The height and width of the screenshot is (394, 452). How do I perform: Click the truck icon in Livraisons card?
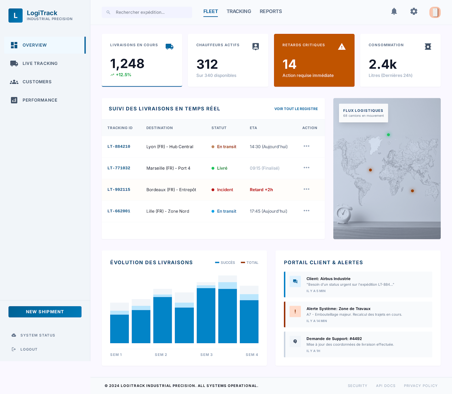[x=169, y=47]
